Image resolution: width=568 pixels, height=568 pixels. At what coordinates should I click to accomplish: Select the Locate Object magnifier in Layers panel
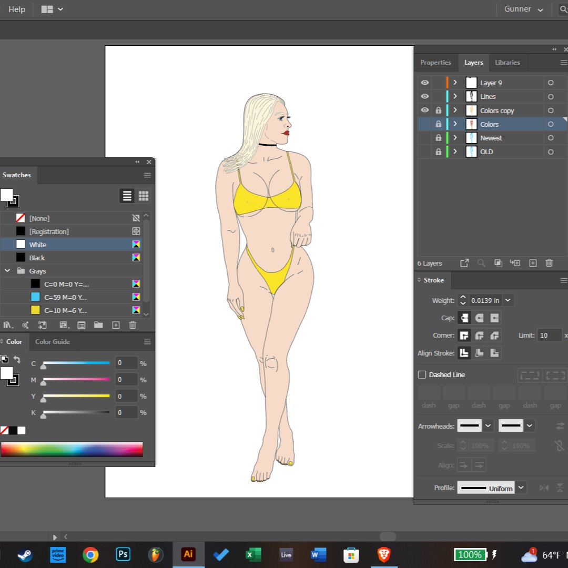(481, 263)
